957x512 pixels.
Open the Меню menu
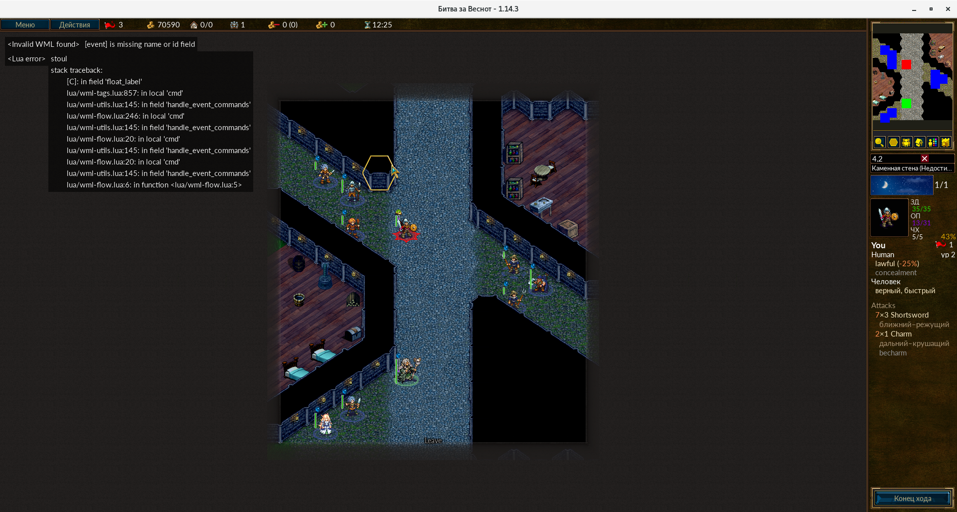[x=25, y=24]
